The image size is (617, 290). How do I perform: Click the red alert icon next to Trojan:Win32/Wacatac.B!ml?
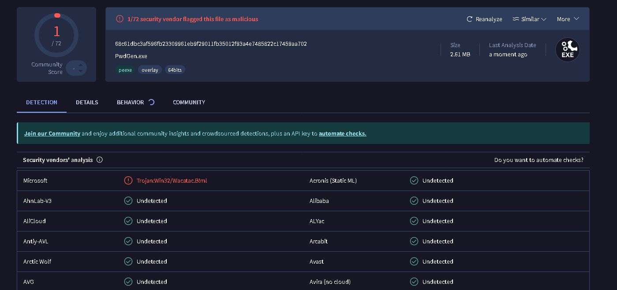pos(128,180)
